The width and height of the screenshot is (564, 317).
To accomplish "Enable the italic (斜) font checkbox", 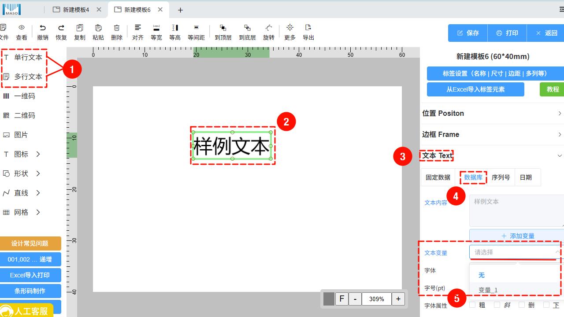I will pyautogui.click(x=497, y=305).
